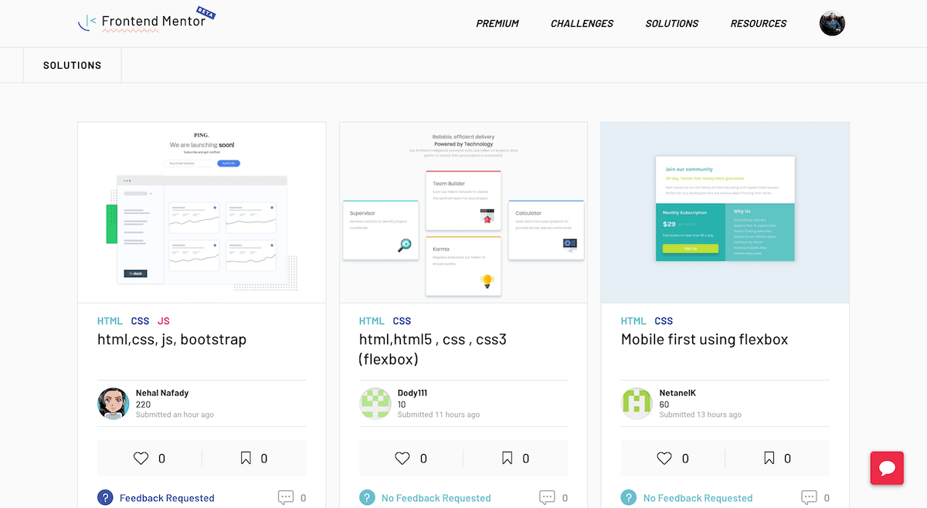Click the flexbox solution's preview thumbnail
Viewport: 927px width, 508px height.
click(463, 212)
